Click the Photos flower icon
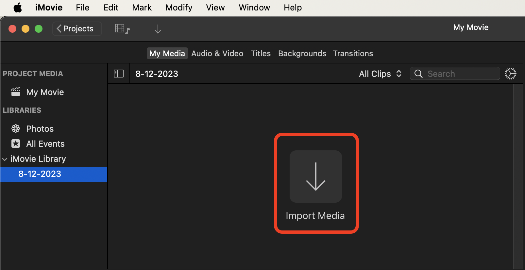The height and width of the screenshot is (270, 525). pos(16,128)
